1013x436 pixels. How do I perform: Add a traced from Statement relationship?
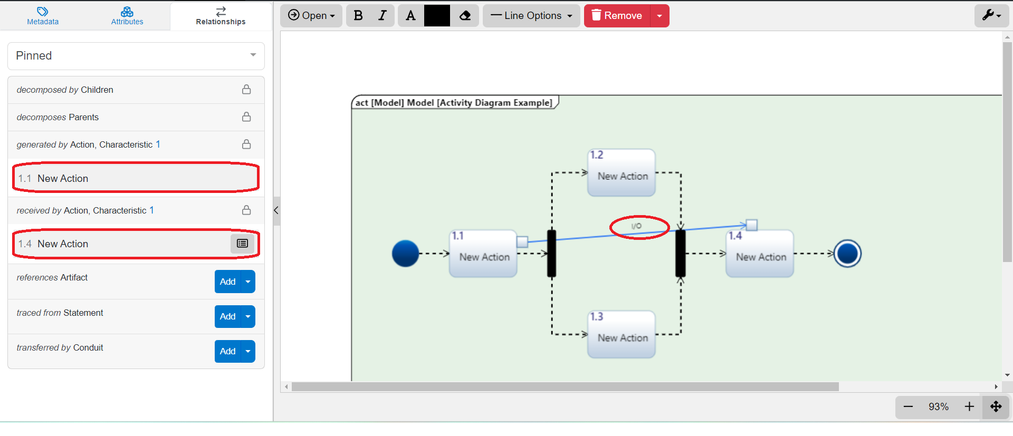[x=227, y=316]
